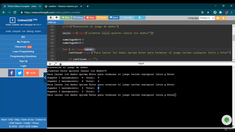Save the current project
The width and height of the screenshot is (235, 132).
[x=114, y=18]
